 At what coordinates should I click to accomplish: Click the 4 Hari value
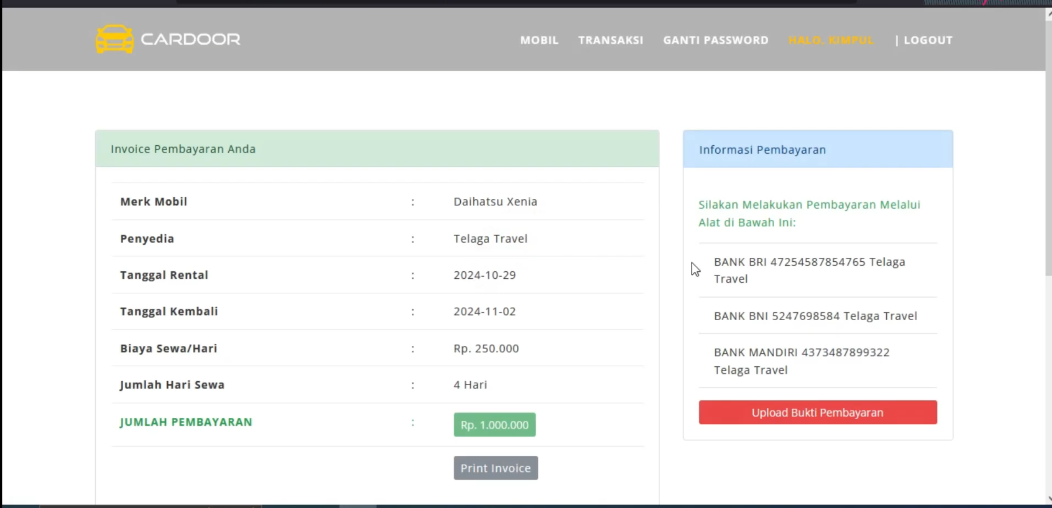470,384
